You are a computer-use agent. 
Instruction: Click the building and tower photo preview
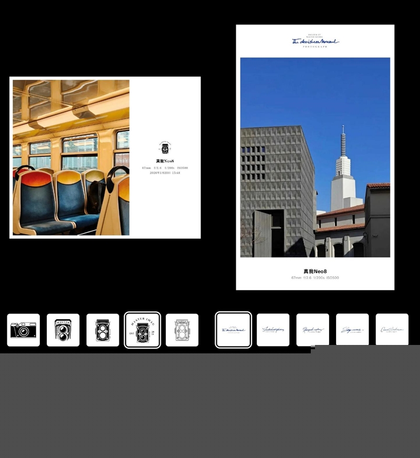315,157
